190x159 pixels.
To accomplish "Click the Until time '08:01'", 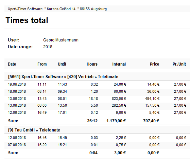I will pyautogui.click(x=62, y=99).
